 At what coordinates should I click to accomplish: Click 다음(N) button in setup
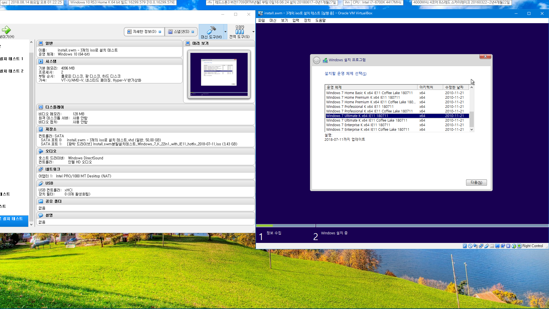[476, 183]
